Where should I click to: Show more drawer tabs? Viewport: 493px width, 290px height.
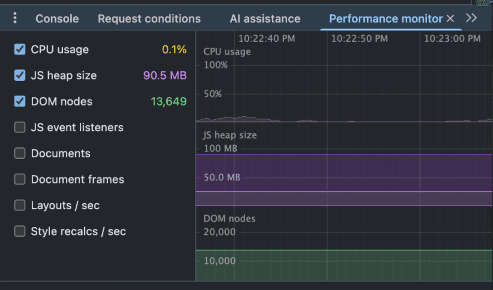pos(472,18)
